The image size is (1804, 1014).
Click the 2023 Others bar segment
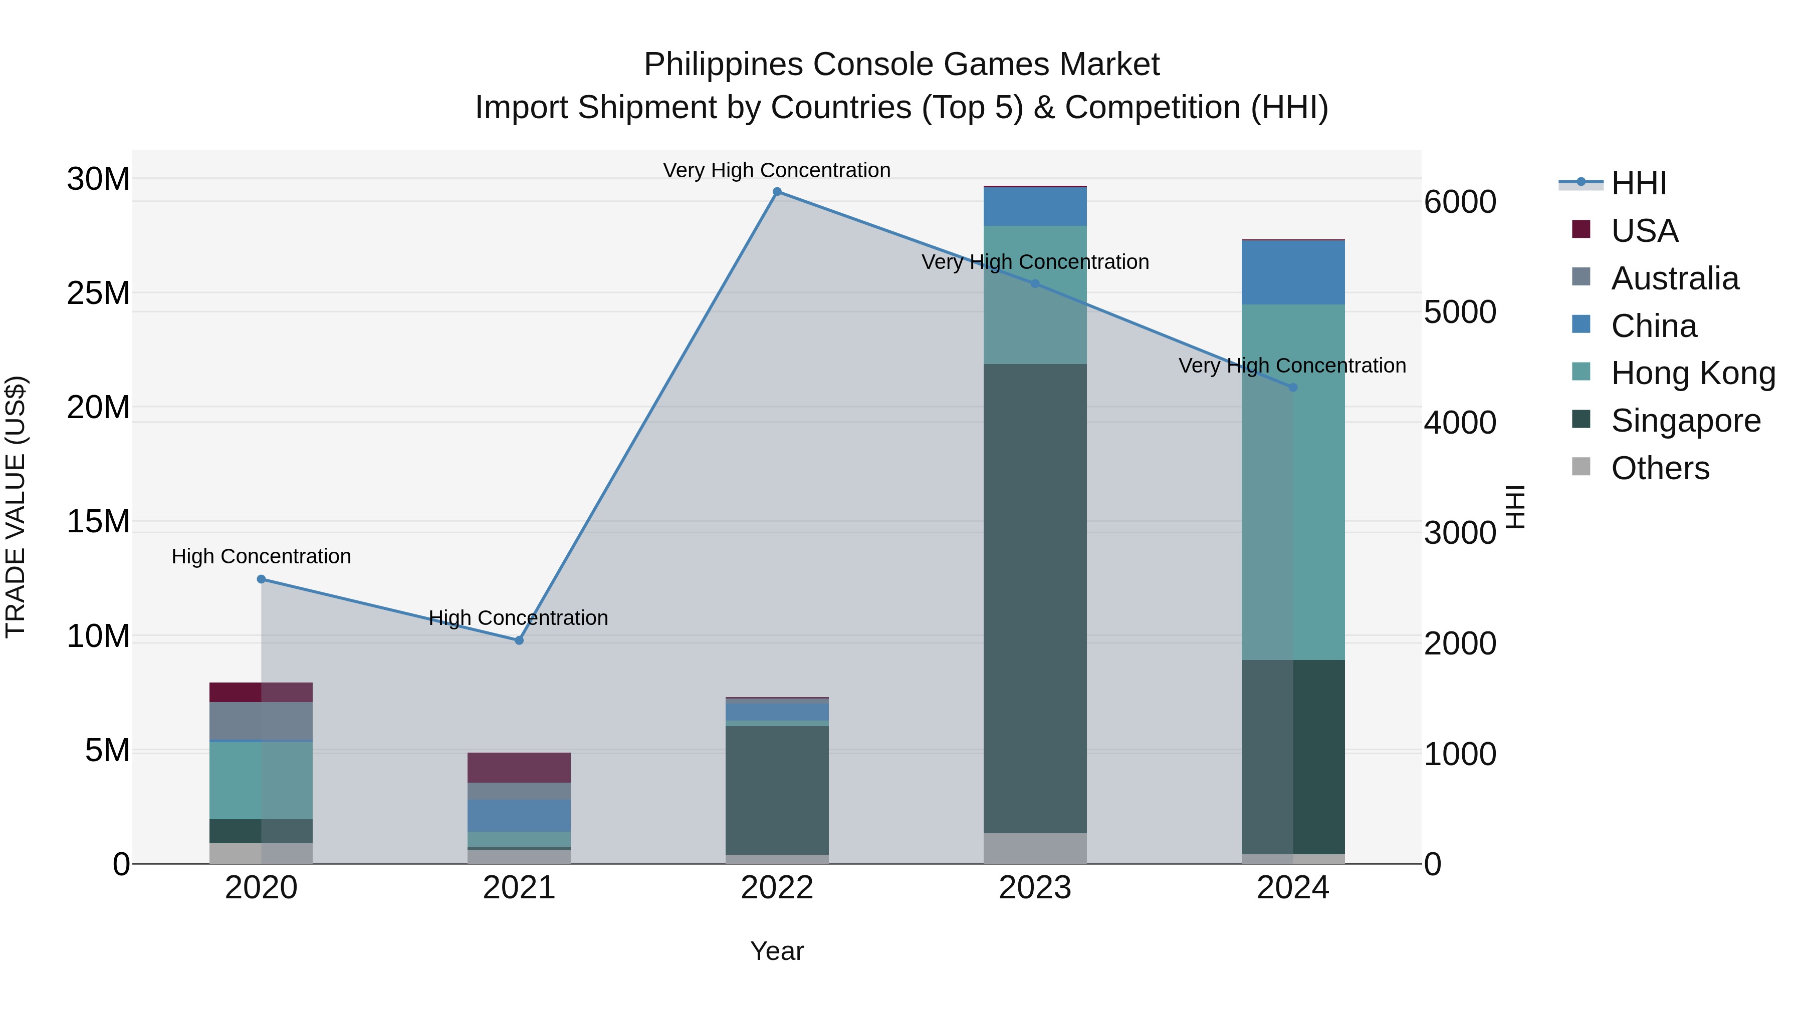pos(1035,848)
